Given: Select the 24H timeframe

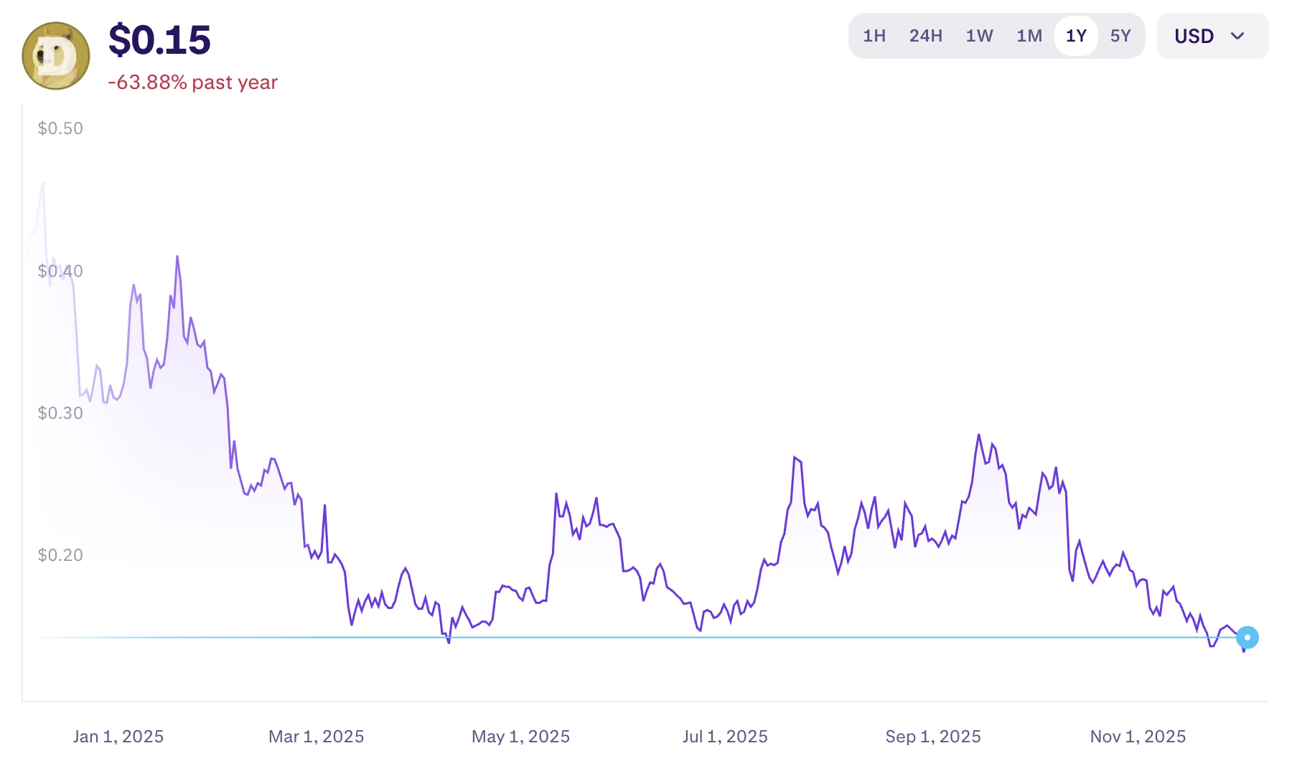Looking at the screenshot, I should coord(925,35).
